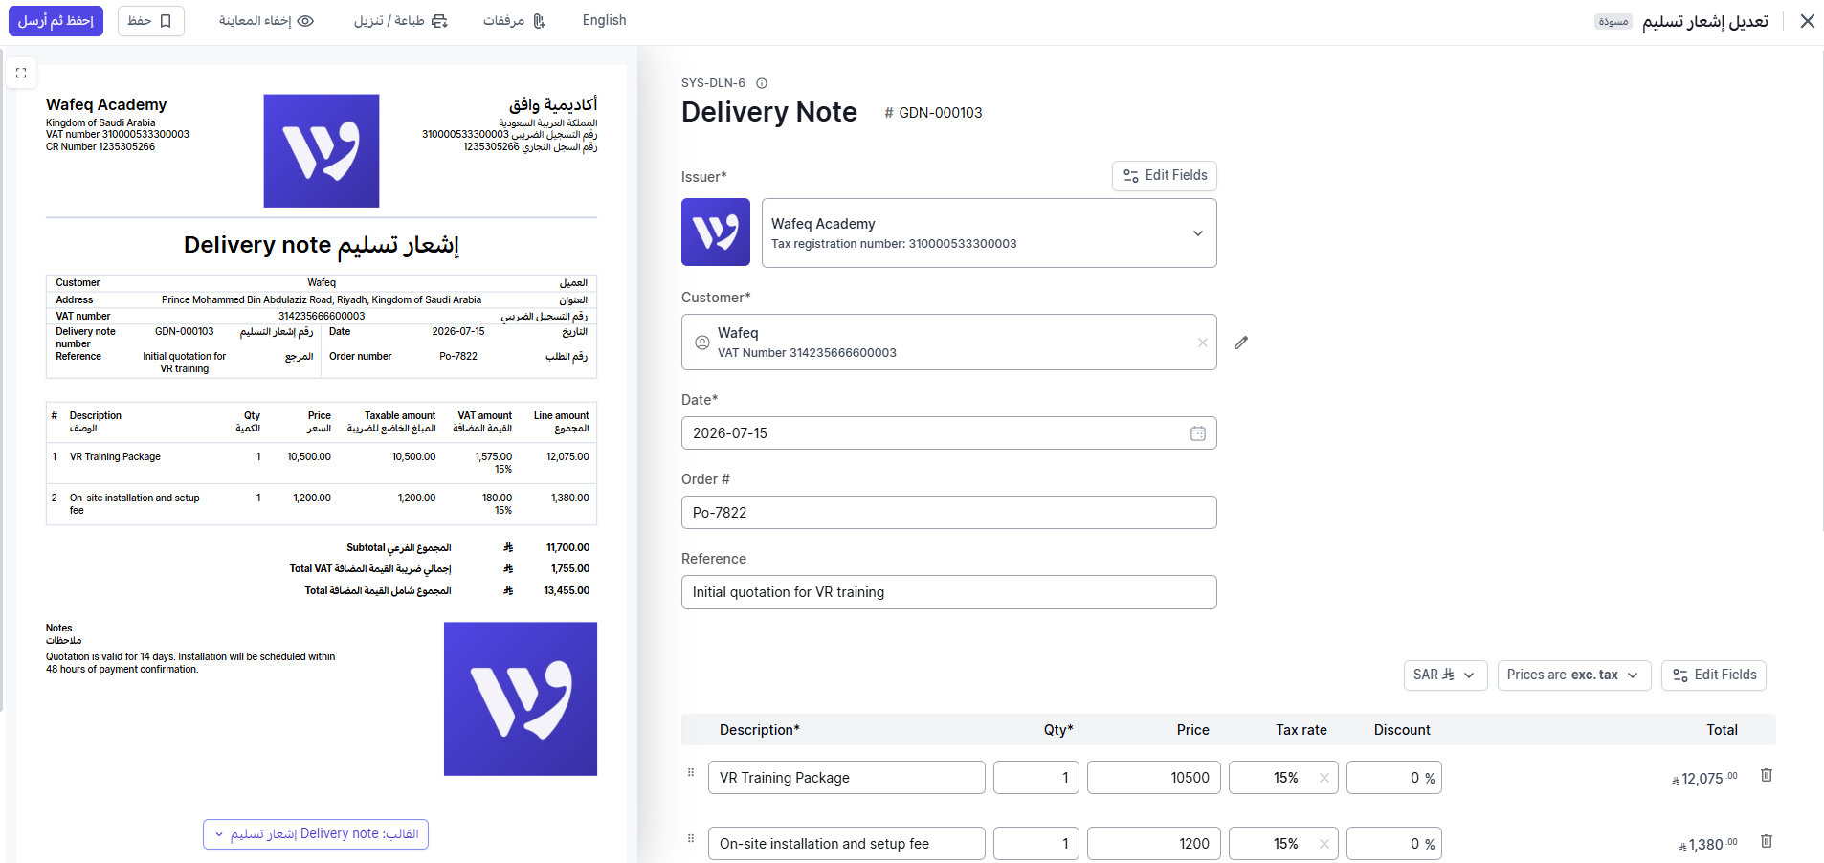Image resolution: width=1824 pixels, height=863 pixels.
Task: Open the Customer Wafeq selector
Action: pyautogui.click(x=949, y=342)
